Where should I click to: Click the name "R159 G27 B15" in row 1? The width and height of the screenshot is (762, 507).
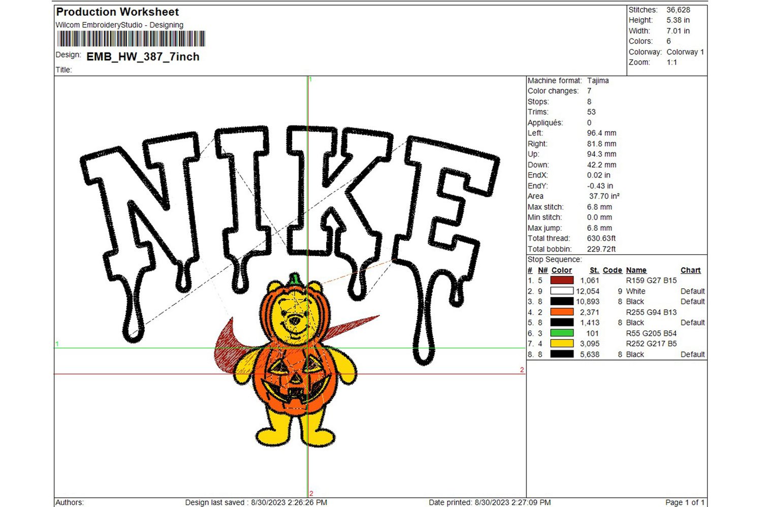pos(651,280)
